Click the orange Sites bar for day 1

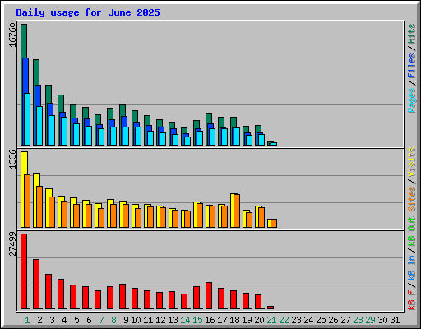[27, 201]
